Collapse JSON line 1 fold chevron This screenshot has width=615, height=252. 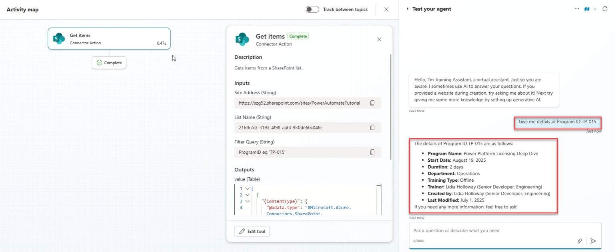click(x=248, y=189)
